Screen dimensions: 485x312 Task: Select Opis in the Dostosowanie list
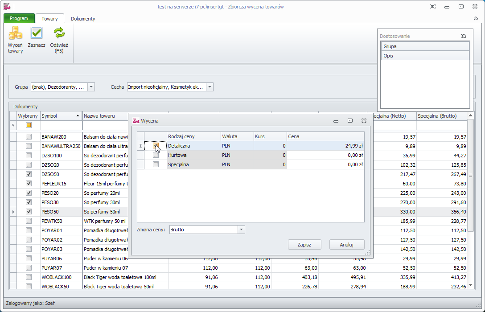[x=425, y=56]
